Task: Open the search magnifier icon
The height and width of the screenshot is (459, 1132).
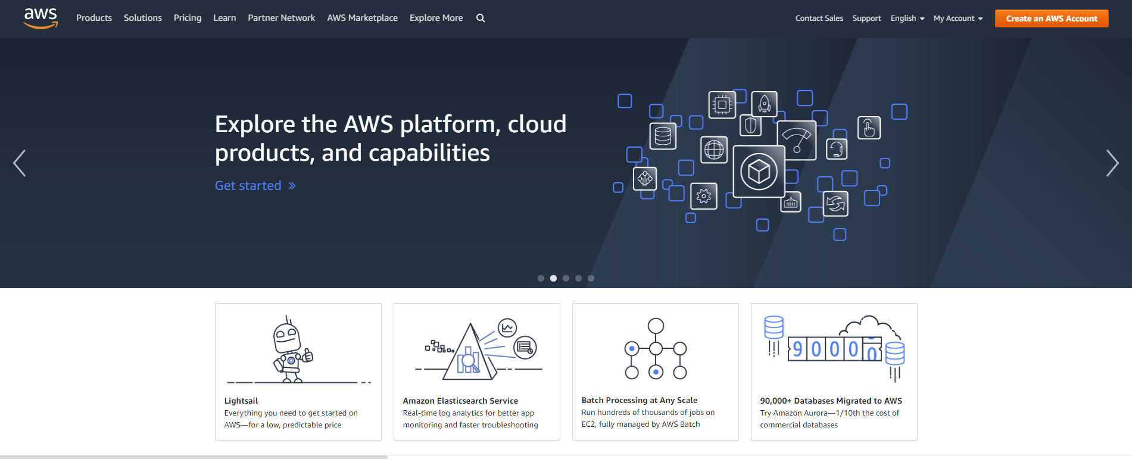Action: 481,18
